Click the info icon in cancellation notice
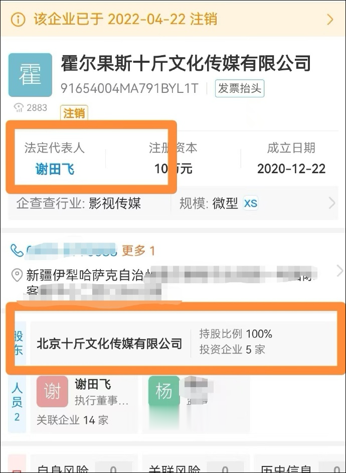Viewport: 346px width, 473px height. [18, 19]
